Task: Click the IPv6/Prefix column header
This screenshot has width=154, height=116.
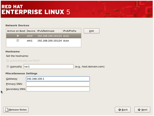Action: tap(71, 31)
